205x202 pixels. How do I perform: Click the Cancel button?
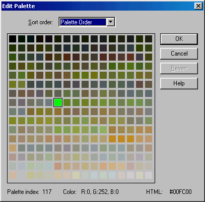pyautogui.click(x=179, y=54)
